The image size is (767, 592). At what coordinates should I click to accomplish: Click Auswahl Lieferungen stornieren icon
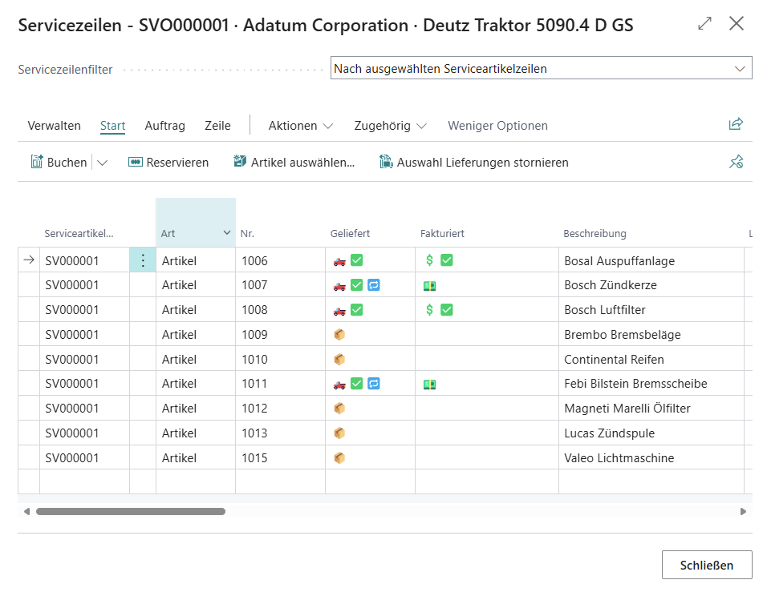pos(386,162)
